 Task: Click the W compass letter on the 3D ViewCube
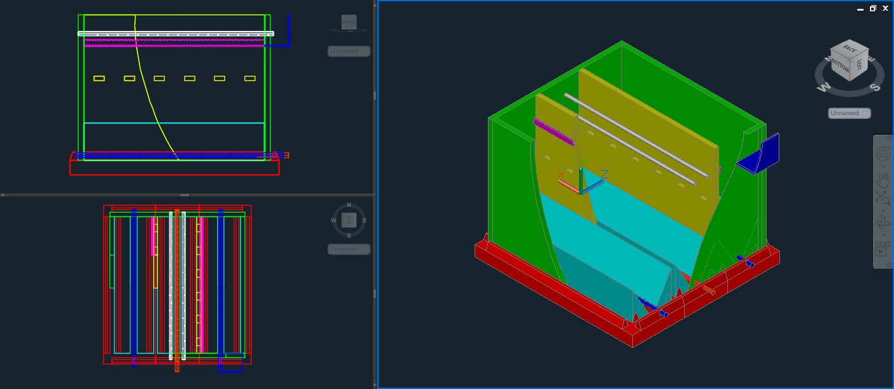pos(824,87)
